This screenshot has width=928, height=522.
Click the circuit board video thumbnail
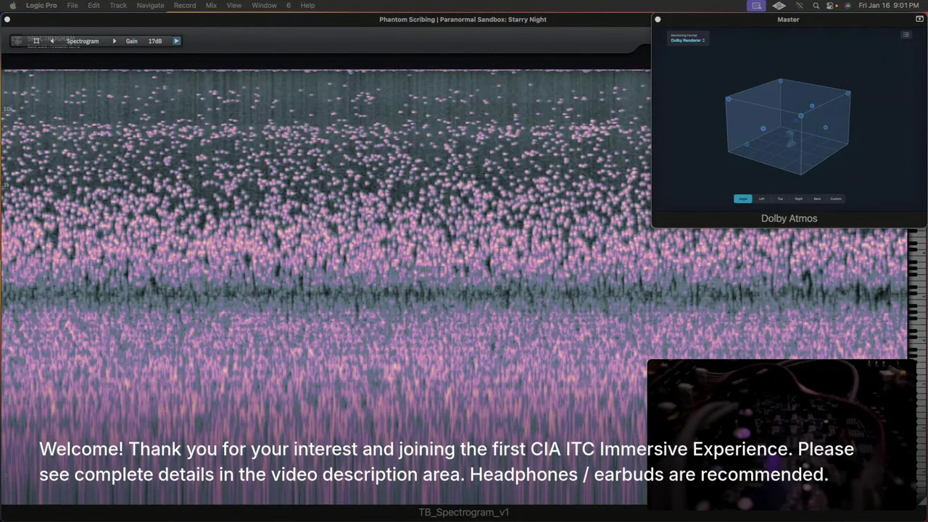(782, 434)
